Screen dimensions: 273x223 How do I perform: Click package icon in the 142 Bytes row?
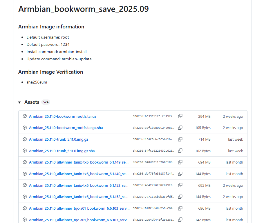(25, 220)
